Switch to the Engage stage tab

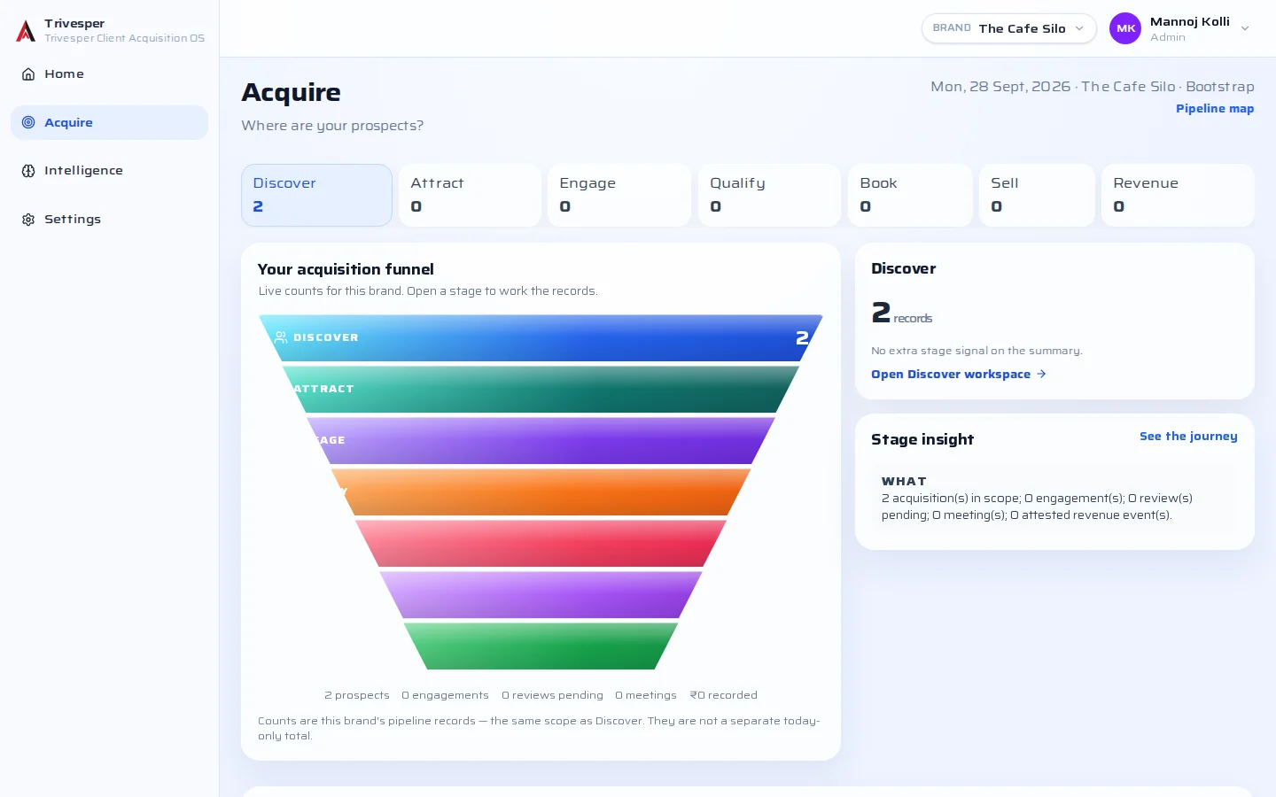tap(619, 195)
